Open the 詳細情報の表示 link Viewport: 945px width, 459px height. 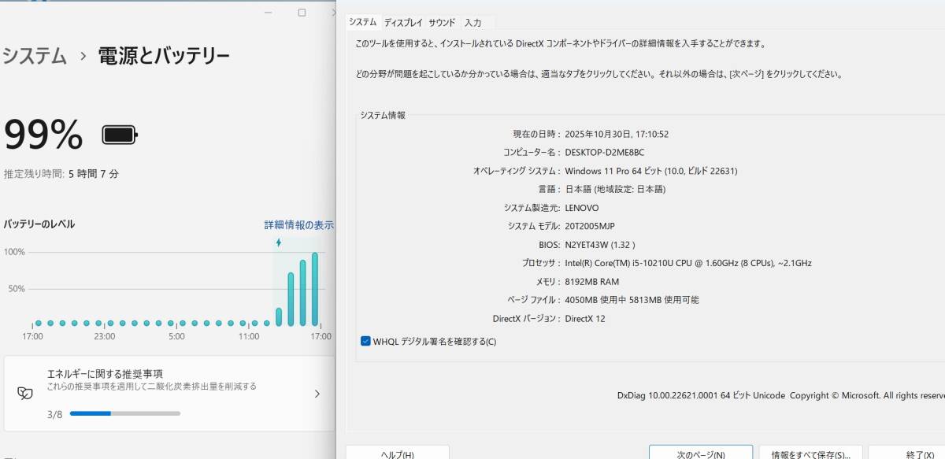tap(299, 224)
